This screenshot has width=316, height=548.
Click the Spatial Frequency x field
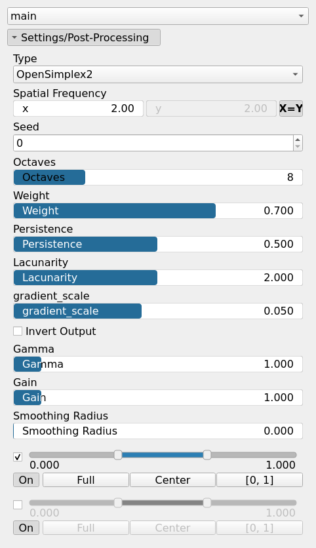pos(78,108)
